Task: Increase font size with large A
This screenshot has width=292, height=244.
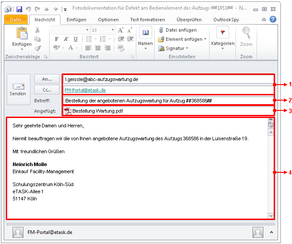Action: click(x=121, y=30)
